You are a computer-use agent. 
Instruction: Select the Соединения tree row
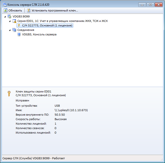26,30
